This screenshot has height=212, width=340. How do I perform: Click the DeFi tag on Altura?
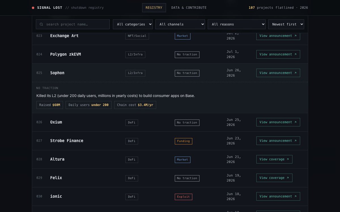click(x=132, y=160)
